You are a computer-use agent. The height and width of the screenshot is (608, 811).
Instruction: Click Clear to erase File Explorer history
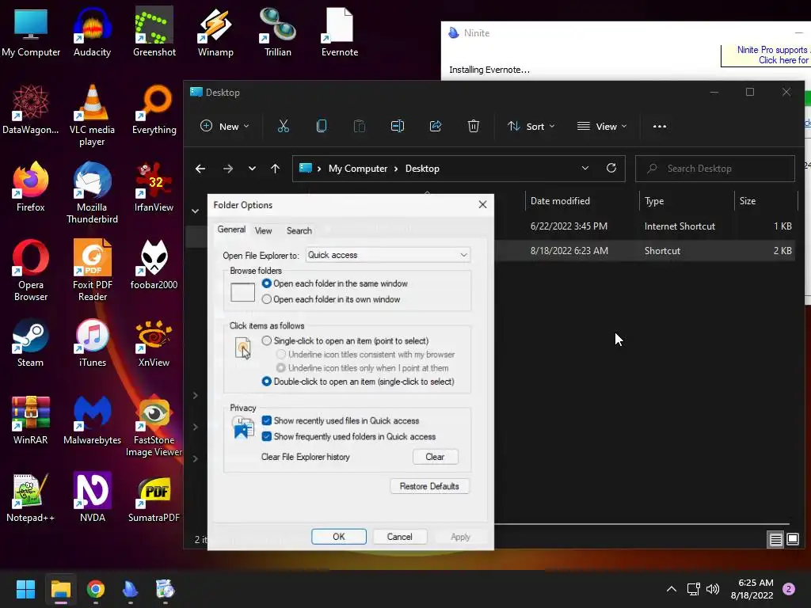pyautogui.click(x=435, y=457)
